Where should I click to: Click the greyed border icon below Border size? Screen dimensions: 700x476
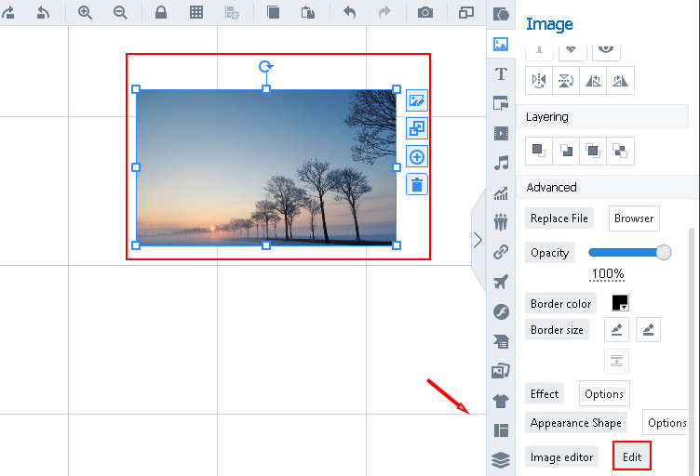(616, 361)
